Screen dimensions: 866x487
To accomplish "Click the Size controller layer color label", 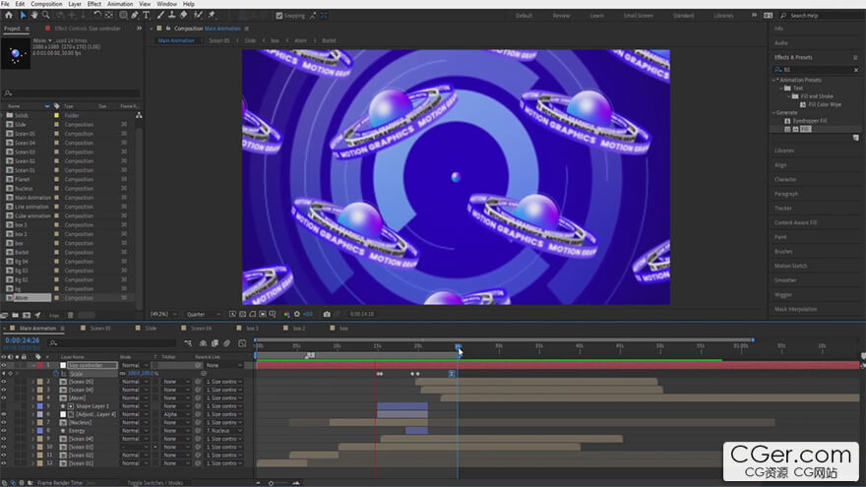I will tap(39, 366).
